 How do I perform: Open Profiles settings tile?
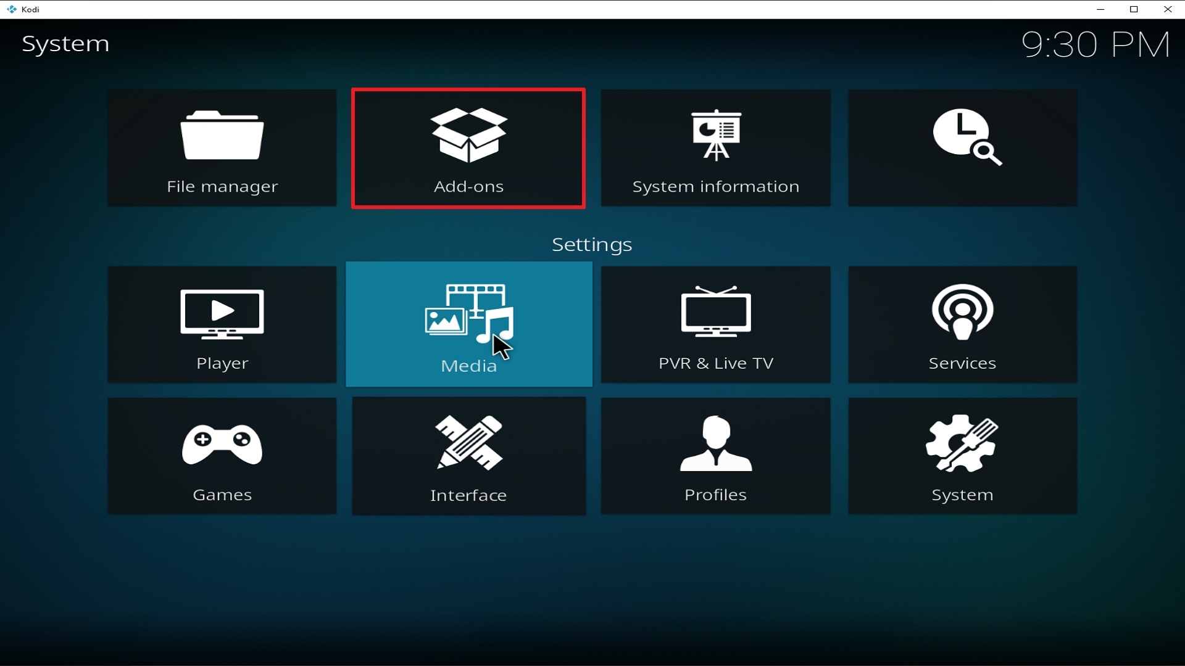716,456
